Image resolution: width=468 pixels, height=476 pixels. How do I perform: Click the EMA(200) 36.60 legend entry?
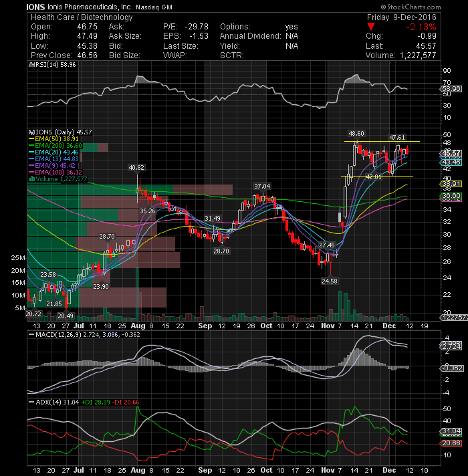tap(55, 146)
